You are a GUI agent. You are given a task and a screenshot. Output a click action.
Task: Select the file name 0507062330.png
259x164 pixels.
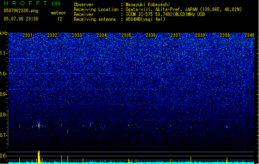[21, 11]
